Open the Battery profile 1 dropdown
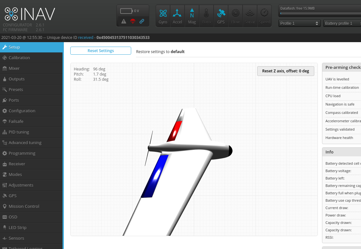Screen dimensions: 361x249 tap(342, 23)
